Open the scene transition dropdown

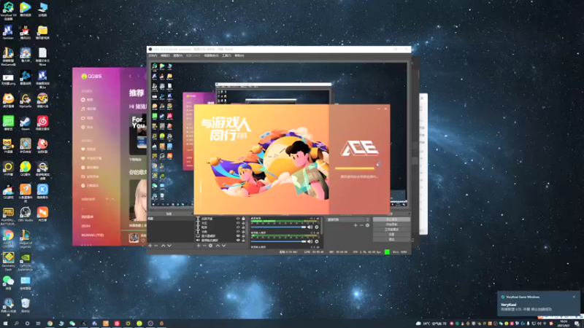[x=348, y=220]
